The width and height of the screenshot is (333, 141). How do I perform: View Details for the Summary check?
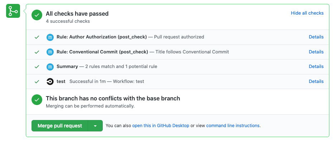[316, 67]
